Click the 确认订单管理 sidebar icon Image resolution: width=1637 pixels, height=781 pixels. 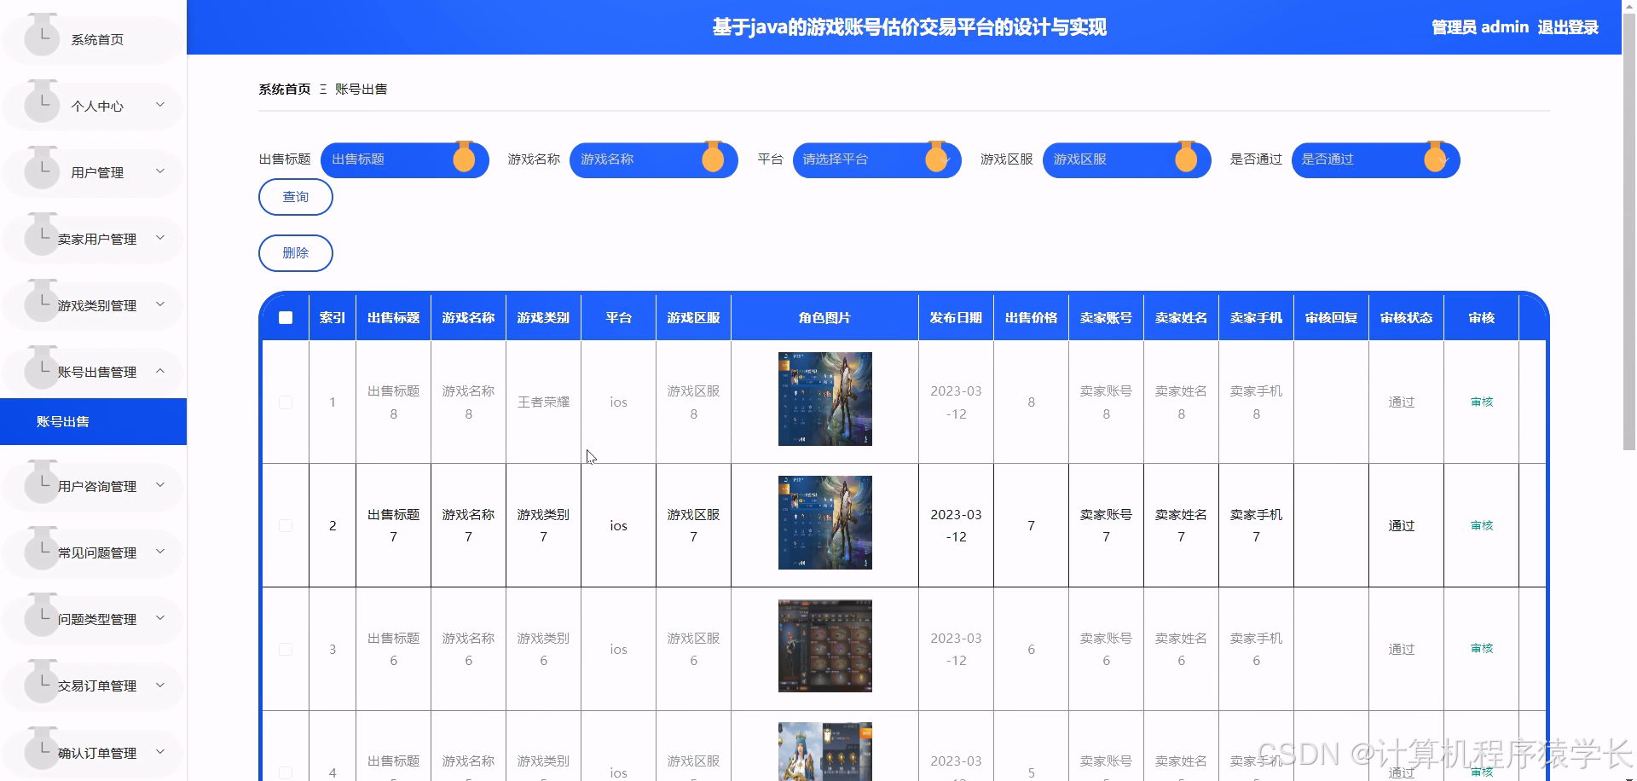42,749
